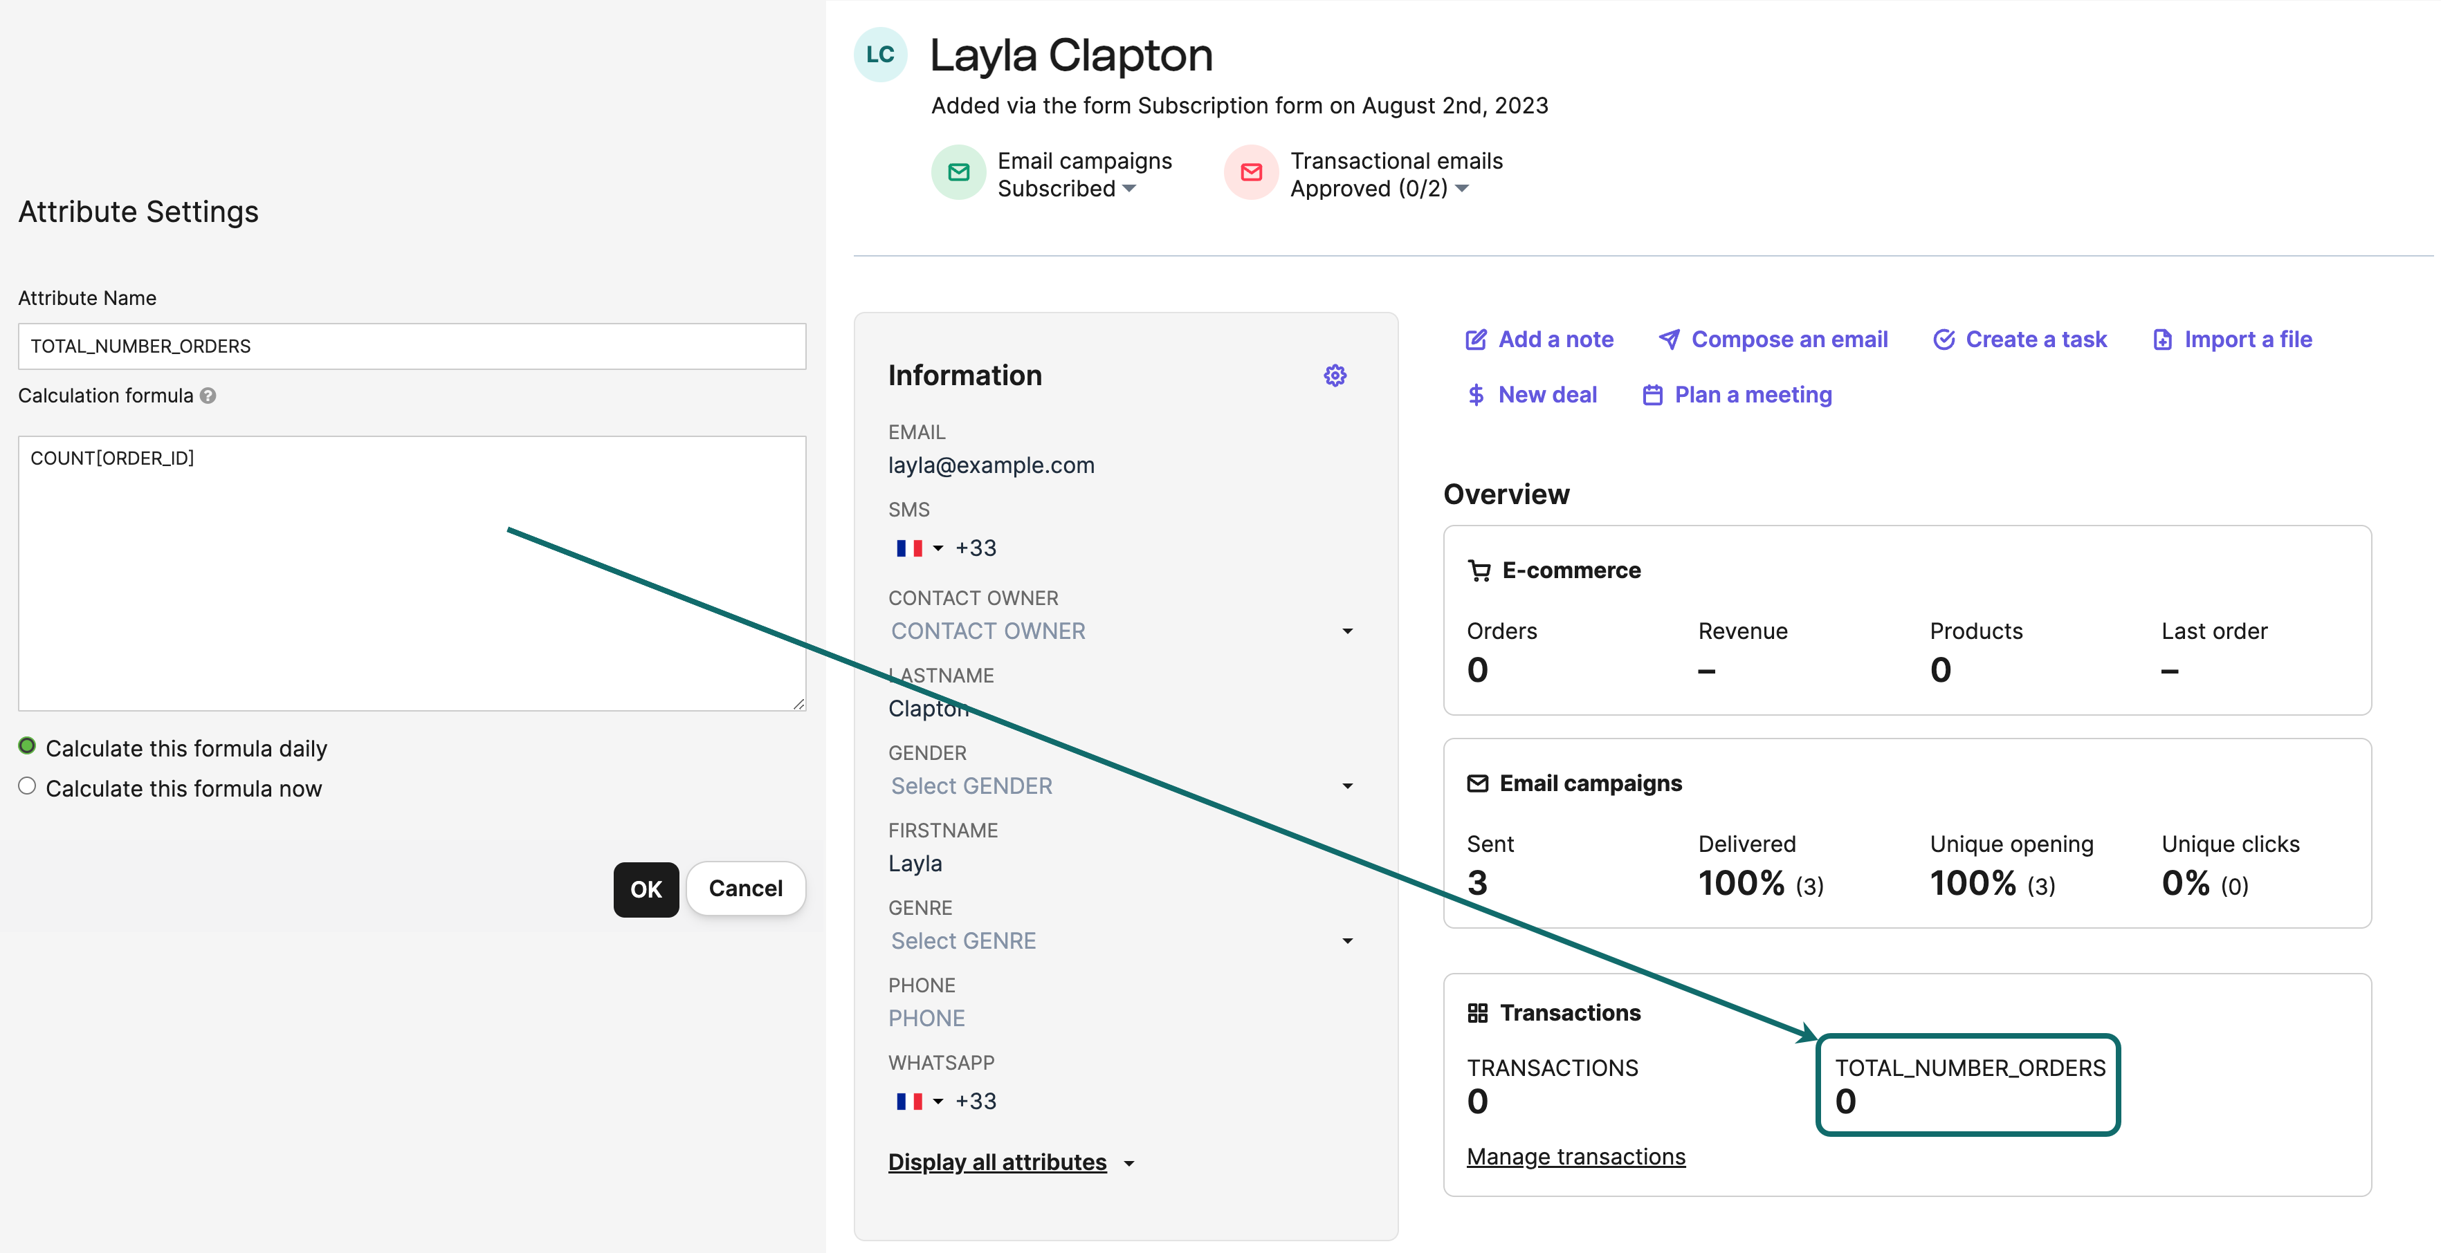2441x1253 pixels.
Task: Click the Information settings gear icon
Action: point(1334,376)
